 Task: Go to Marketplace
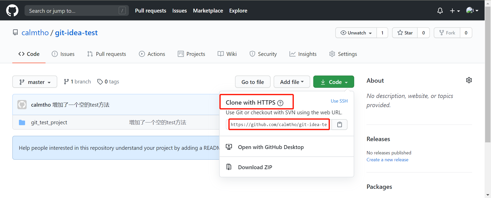click(x=208, y=11)
